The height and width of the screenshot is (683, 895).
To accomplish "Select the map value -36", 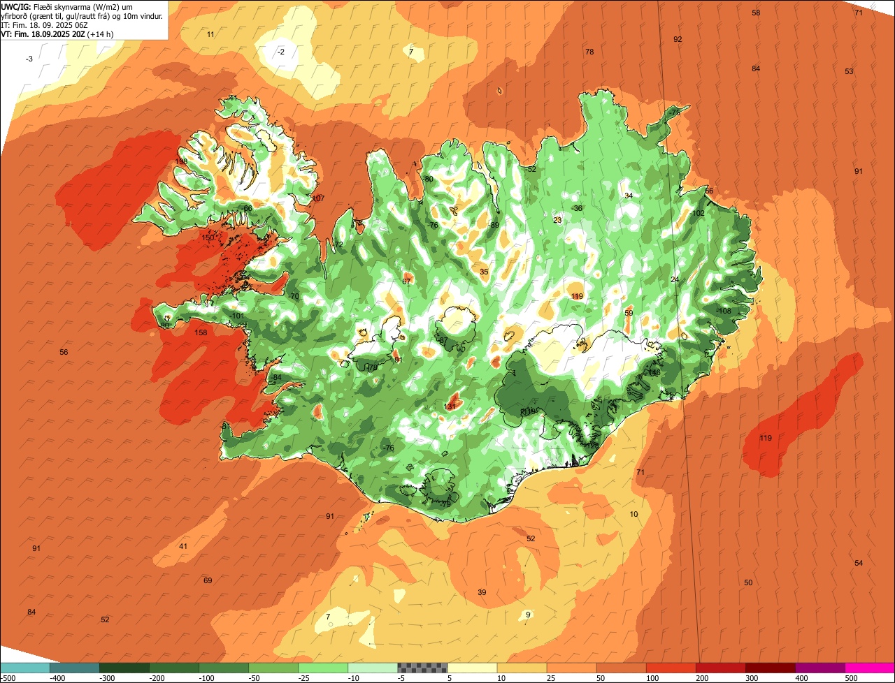I will click(577, 208).
